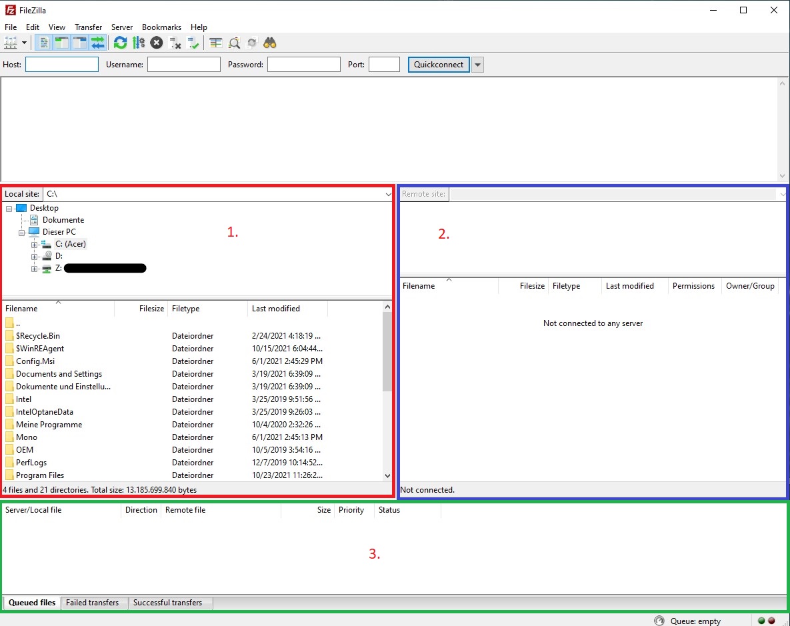Sort local files by Filename column
This screenshot has width=790, height=626.
point(59,309)
